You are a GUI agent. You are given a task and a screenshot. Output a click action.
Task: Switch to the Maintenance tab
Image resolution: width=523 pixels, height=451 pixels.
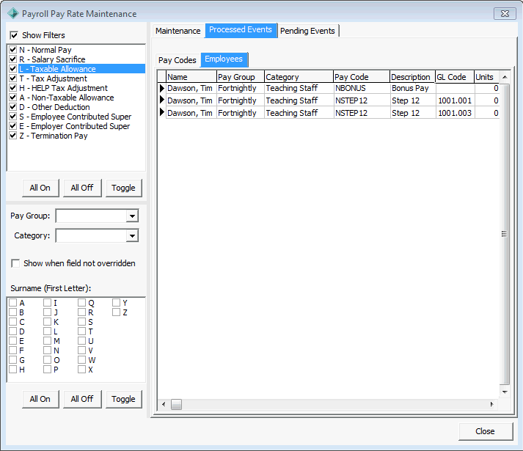[x=178, y=31]
